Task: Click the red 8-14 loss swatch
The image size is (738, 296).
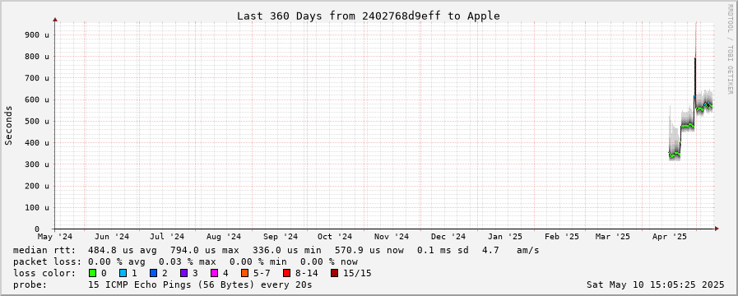Action: point(286,273)
